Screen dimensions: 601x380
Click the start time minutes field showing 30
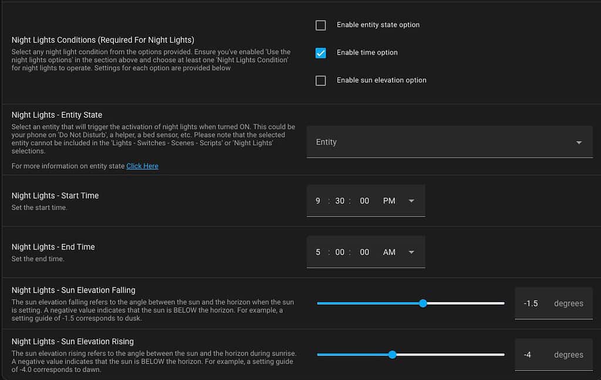340,201
